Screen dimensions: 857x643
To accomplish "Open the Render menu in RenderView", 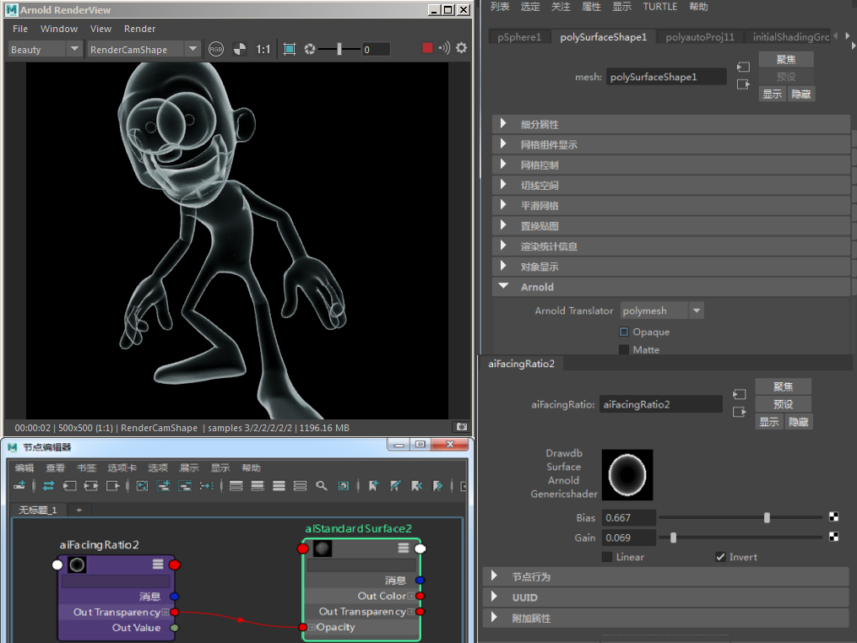I will pos(139,29).
